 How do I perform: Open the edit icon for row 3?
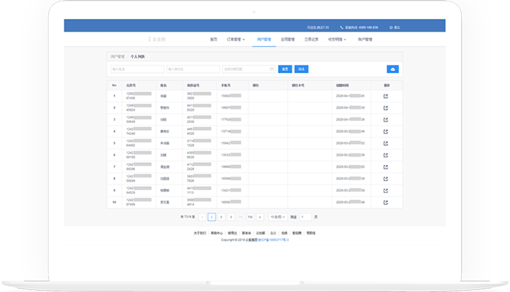[x=385, y=120]
